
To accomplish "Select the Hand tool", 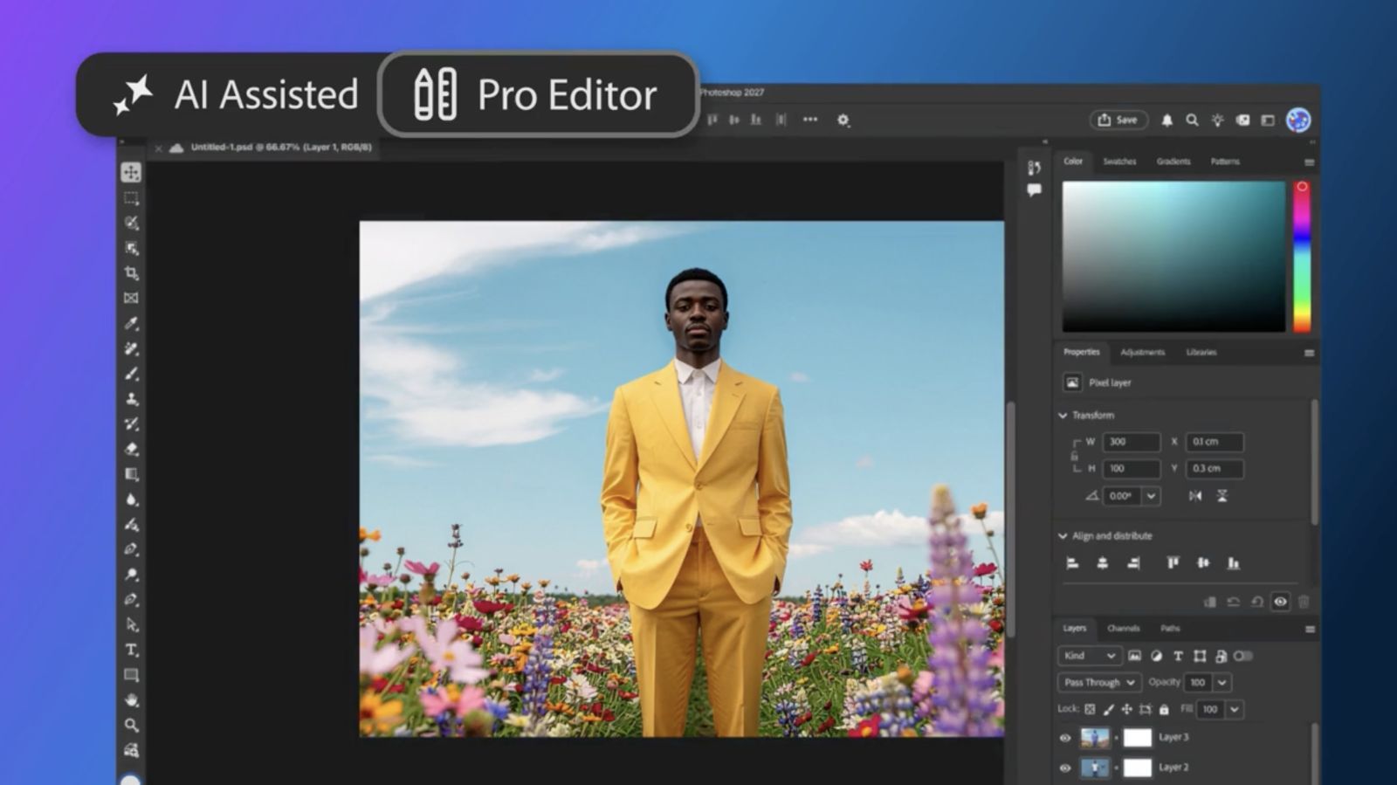I will pos(131,700).
